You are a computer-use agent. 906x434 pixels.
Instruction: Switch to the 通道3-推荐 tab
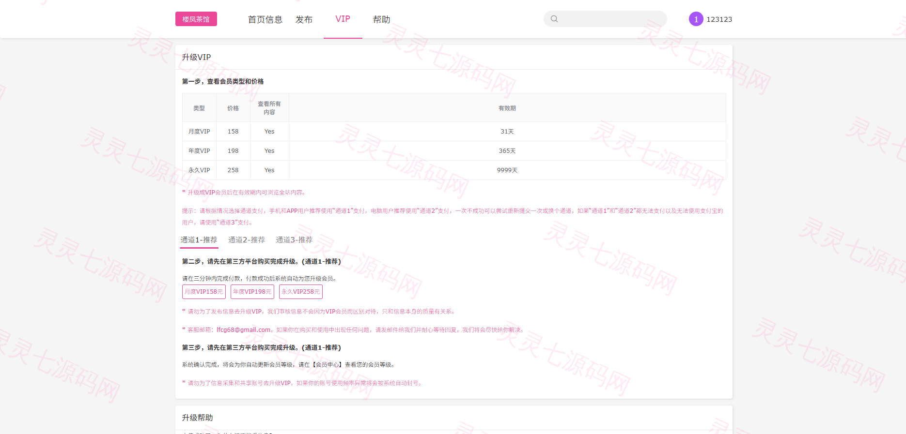[x=294, y=240]
